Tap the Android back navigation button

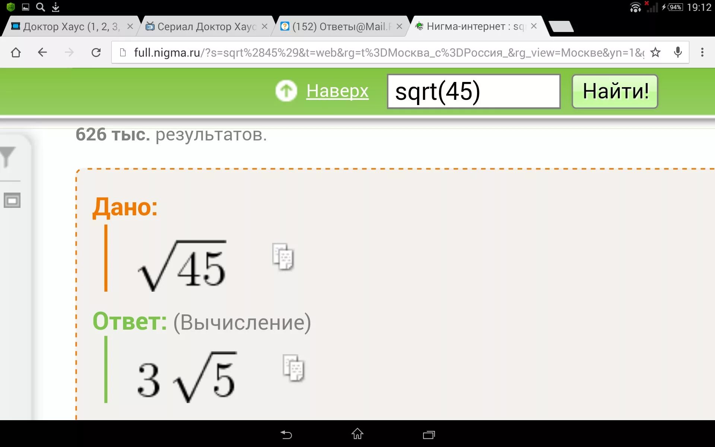286,434
